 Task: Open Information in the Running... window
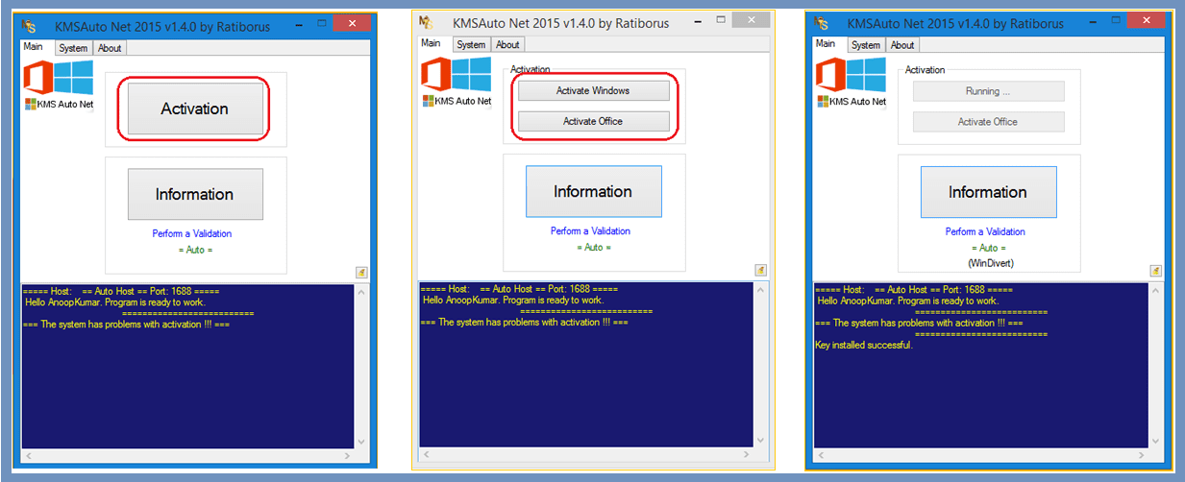pyautogui.click(x=988, y=192)
